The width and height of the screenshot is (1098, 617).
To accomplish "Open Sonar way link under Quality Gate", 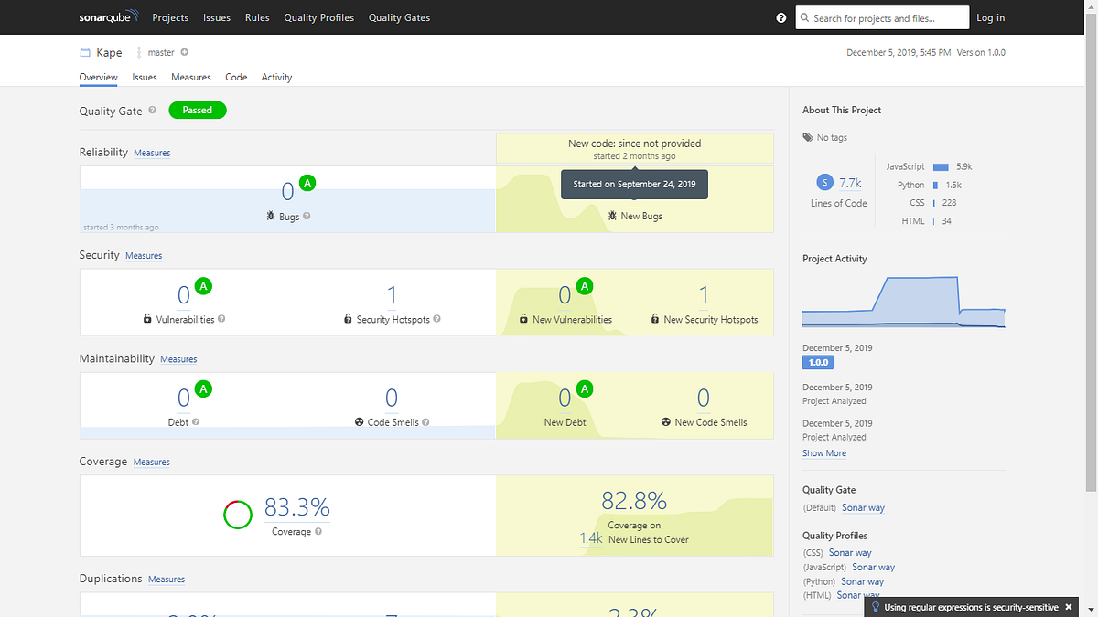I will (864, 508).
